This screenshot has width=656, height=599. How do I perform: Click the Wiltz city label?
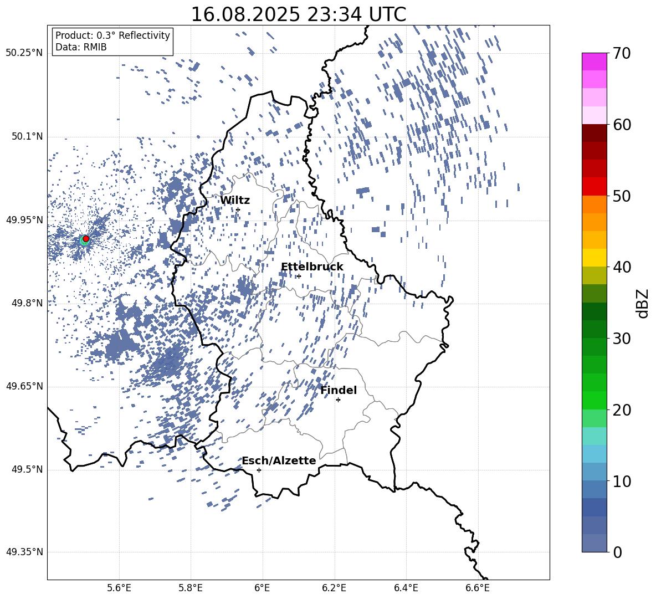click(x=235, y=200)
